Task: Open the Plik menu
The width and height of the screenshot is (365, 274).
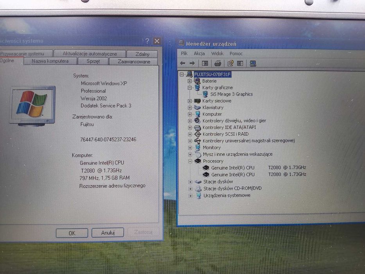Action: click(x=184, y=53)
